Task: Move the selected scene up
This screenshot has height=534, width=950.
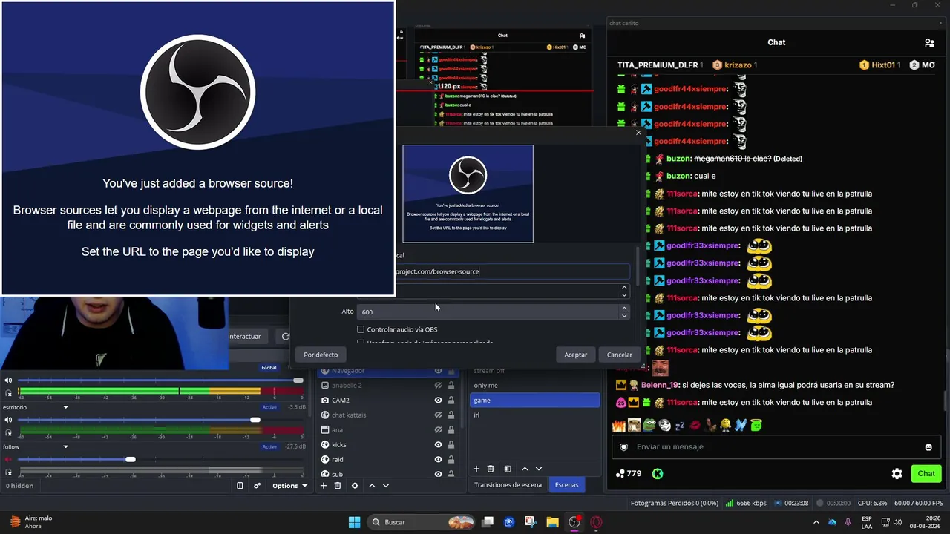Action: [525, 469]
